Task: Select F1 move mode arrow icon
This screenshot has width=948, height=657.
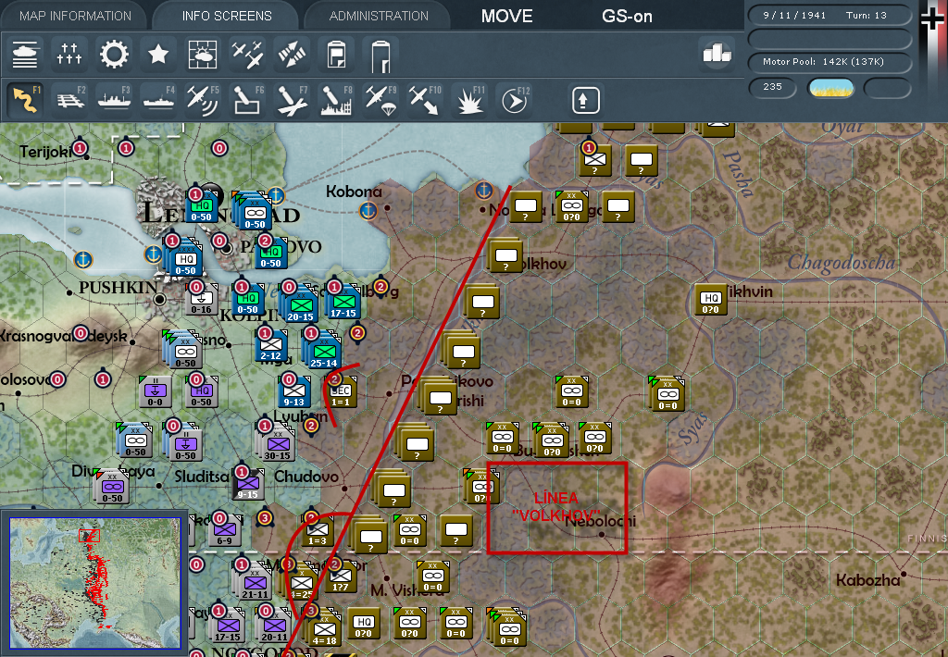Action: click(x=25, y=100)
